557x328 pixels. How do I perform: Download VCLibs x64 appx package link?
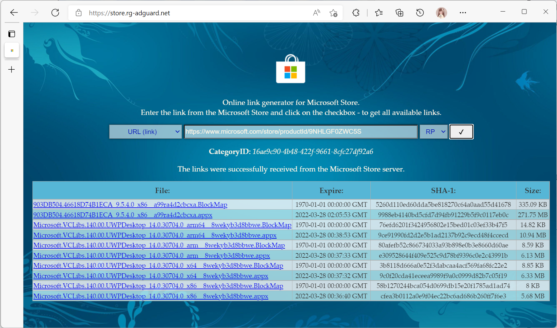(151, 276)
